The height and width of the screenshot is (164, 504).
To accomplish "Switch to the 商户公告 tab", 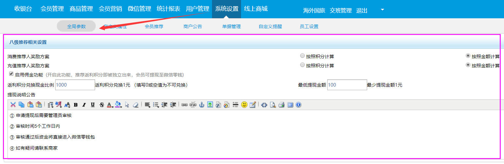I will tap(193, 26).
